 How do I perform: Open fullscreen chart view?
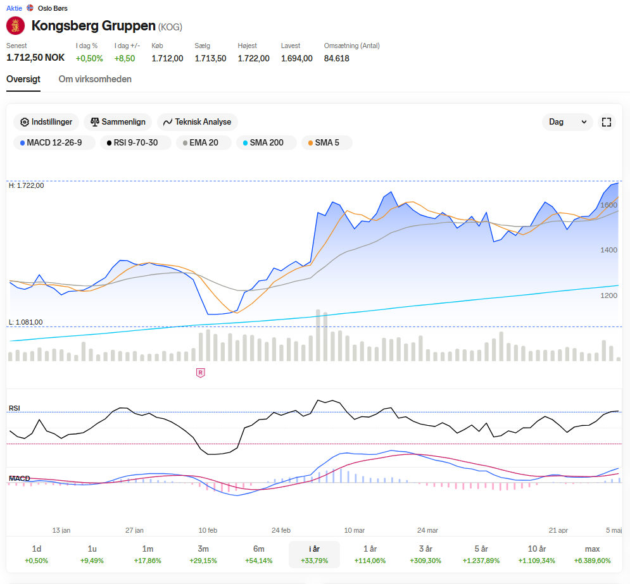607,122
